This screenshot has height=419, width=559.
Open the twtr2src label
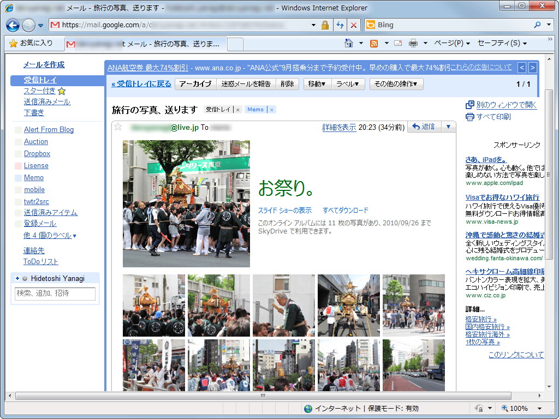[x=37, y=201]
